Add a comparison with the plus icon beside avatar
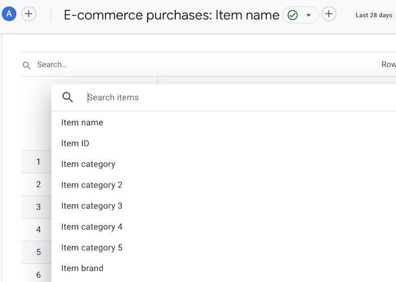396x282 pixels. coord(29,14)
